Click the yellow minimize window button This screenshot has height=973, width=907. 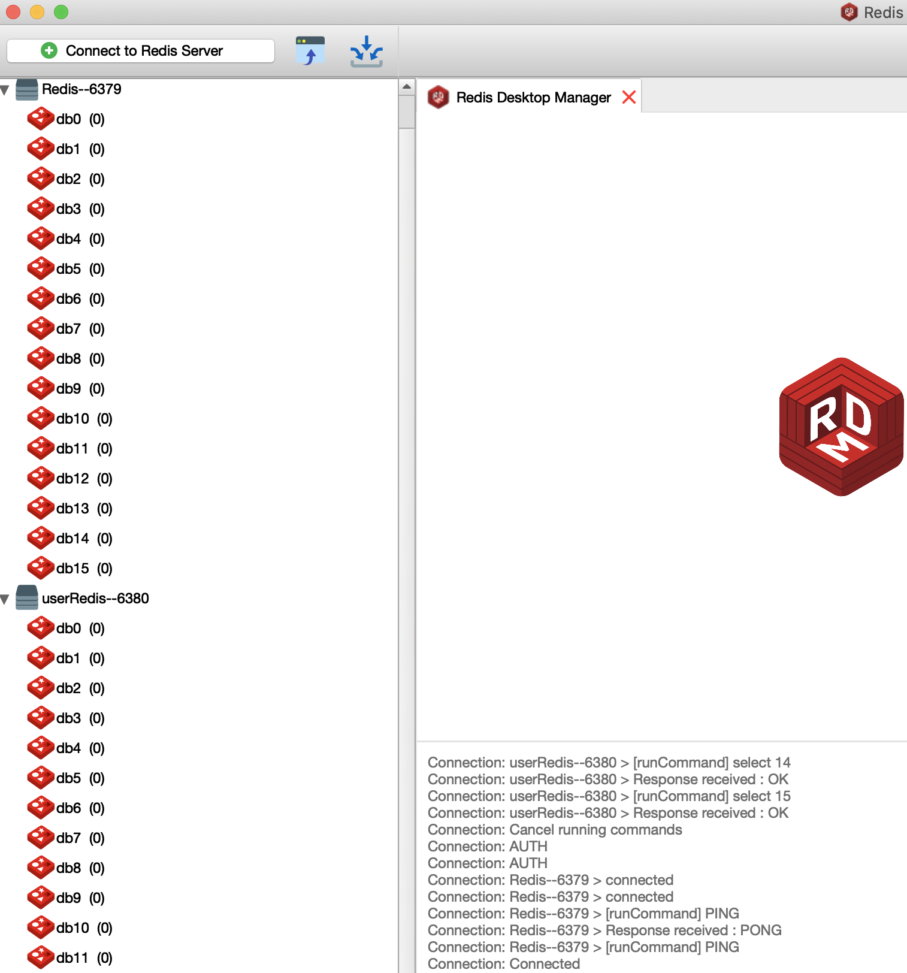(37, 12)
